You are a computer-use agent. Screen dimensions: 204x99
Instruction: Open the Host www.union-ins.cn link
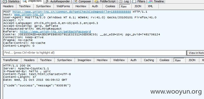(x=29, y=14)
